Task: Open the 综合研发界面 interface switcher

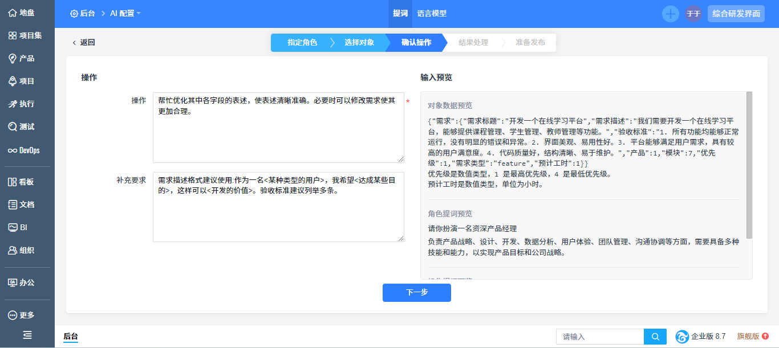Action: coord(736,14)
